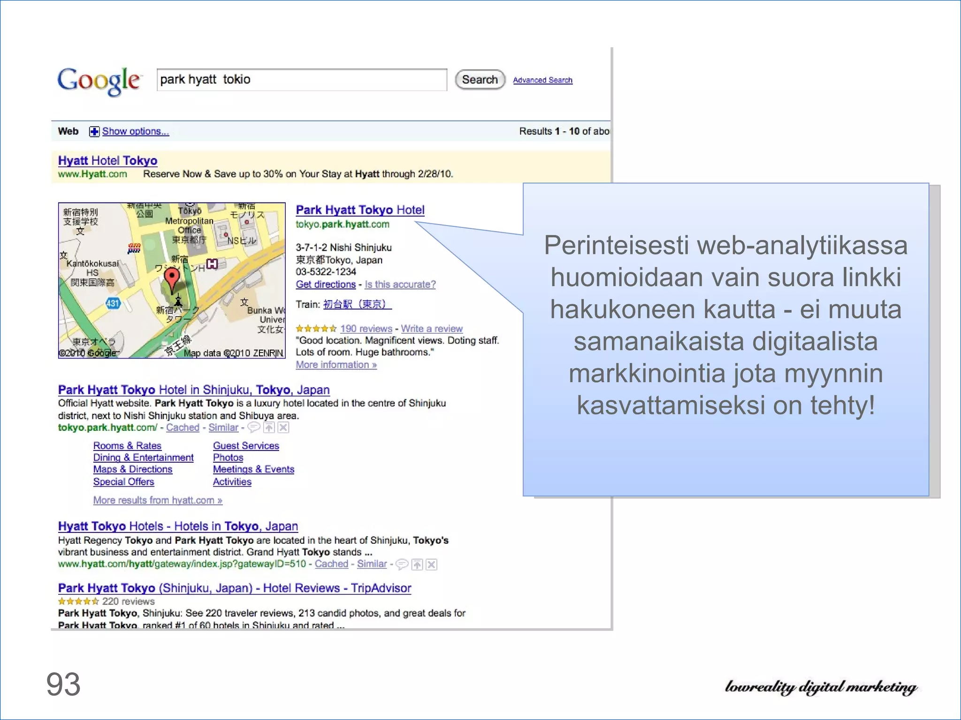The height and width of the screenshot is (720, 961).
Task: Click promote arrow icon for hyatt.com gateway result
Action: tap(417, 564)
